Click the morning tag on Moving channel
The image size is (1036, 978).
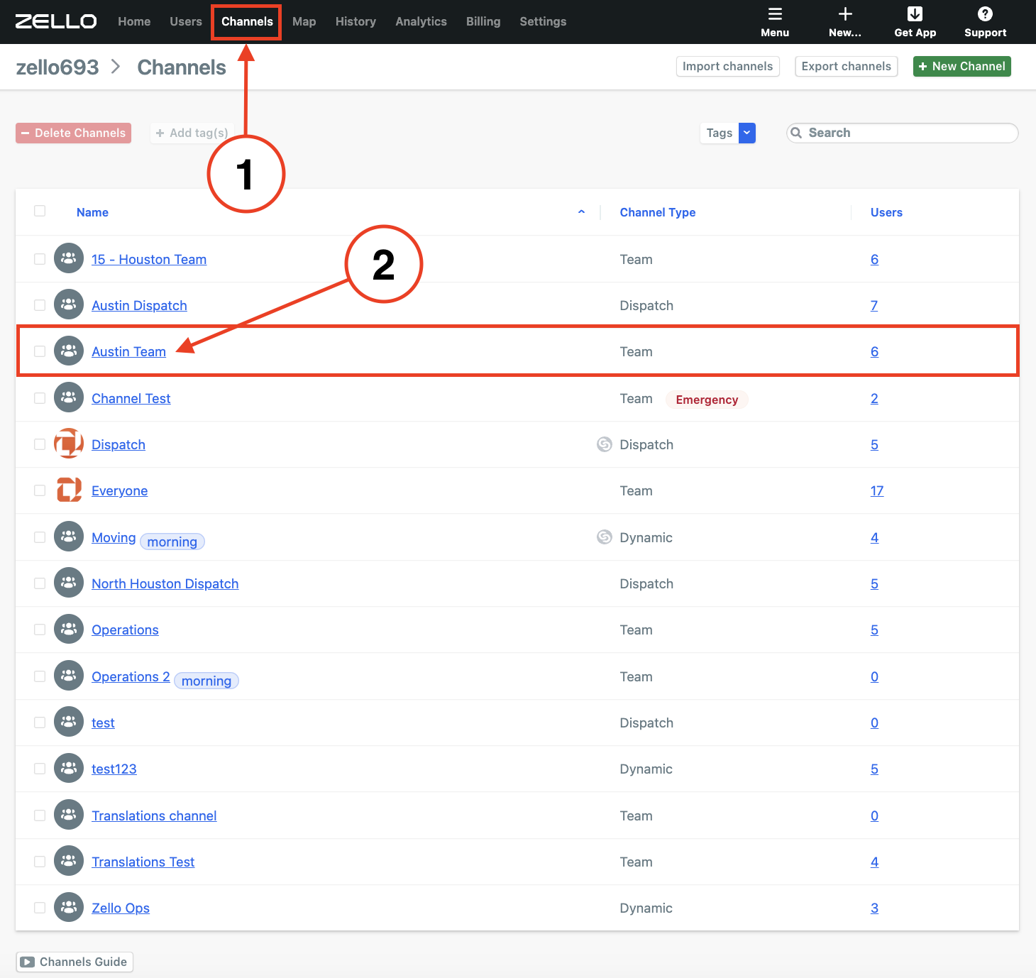point(172,542)
